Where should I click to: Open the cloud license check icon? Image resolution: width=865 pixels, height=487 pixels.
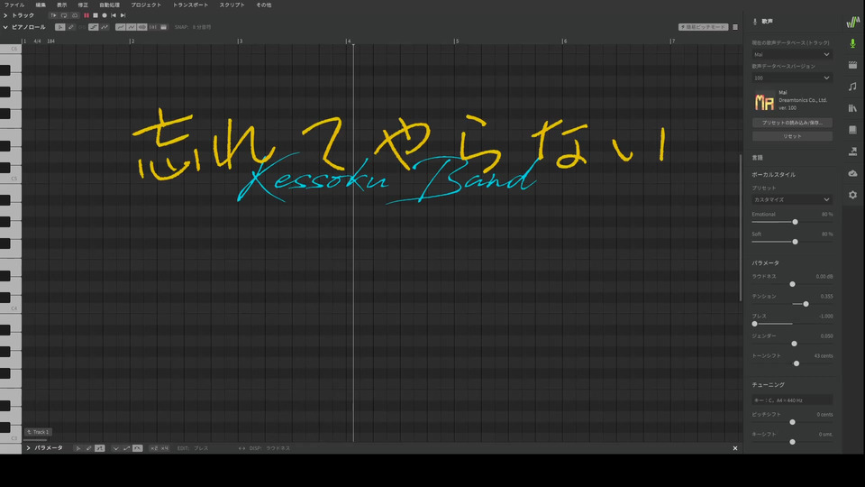[x=852, y=173]
